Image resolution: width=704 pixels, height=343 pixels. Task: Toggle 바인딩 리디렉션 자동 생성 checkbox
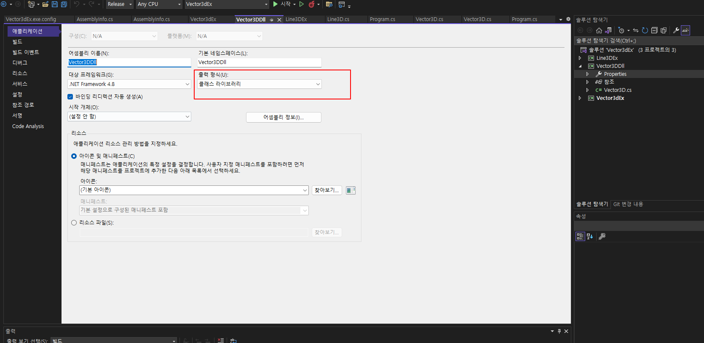click(x=70, y=96)
